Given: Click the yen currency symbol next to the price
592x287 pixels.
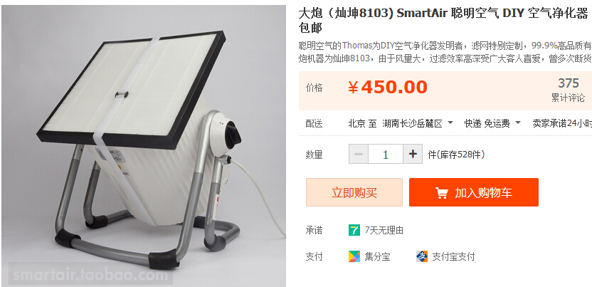Looking at the screenshot, I should pyautogui.click(x=353, y=88).
